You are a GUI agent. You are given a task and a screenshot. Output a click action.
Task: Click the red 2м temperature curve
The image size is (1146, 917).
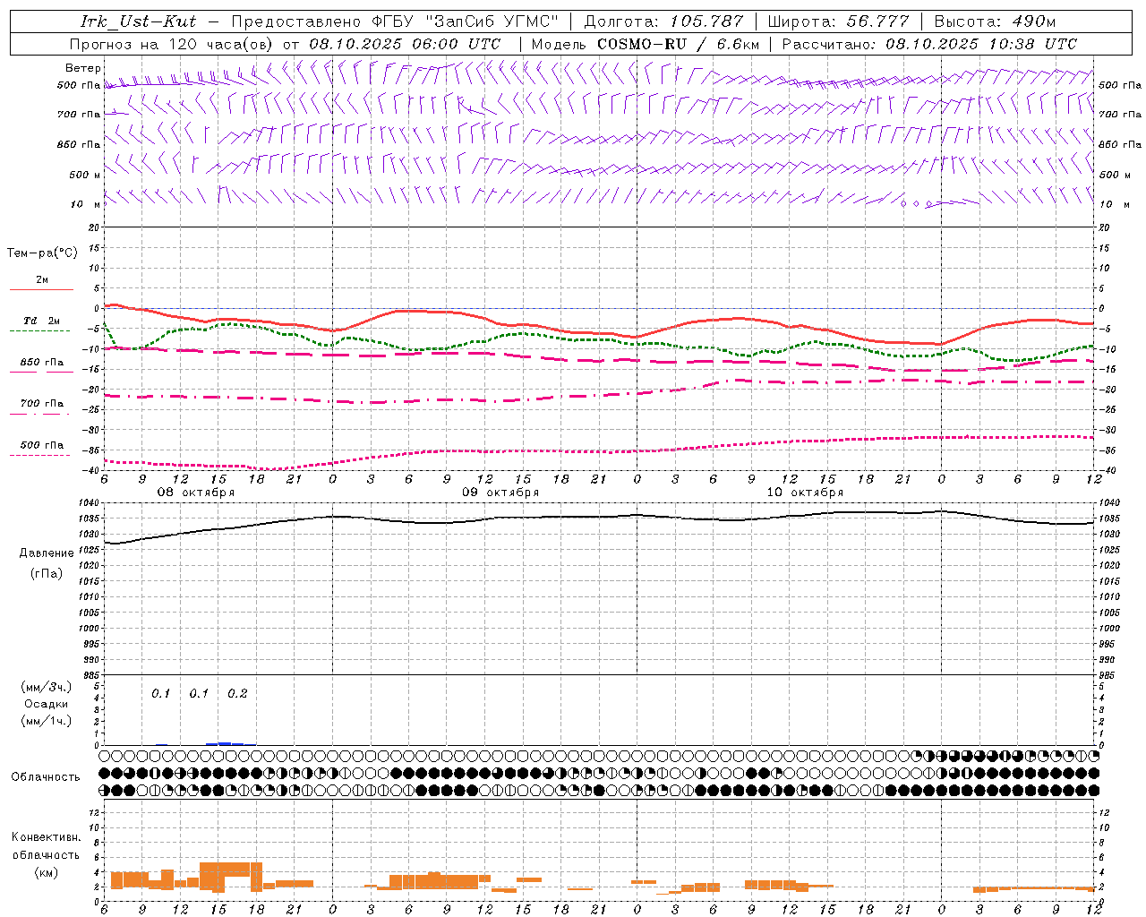600,333
